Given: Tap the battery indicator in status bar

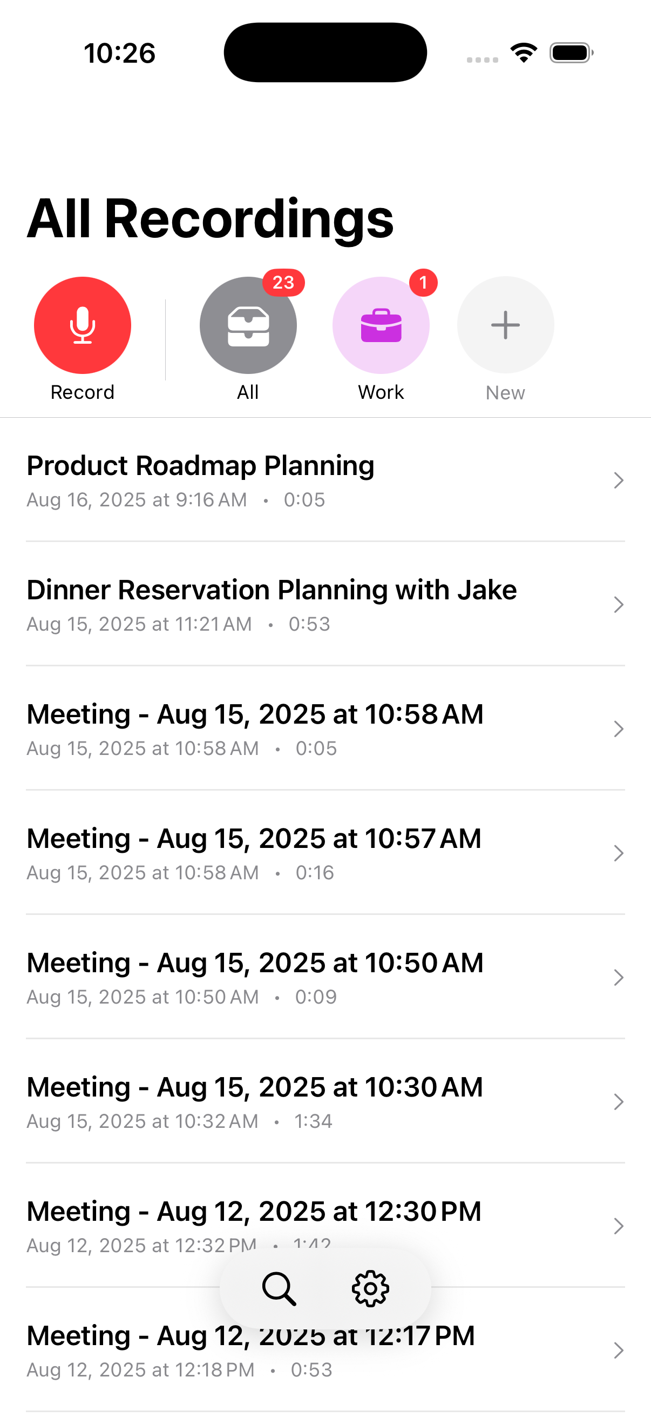Looking at the screenshot, I should pyautogui.click(x=571, y=53).
